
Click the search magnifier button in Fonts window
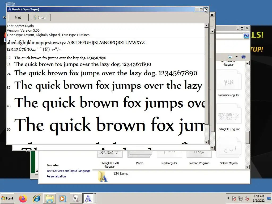click(246, 36)
